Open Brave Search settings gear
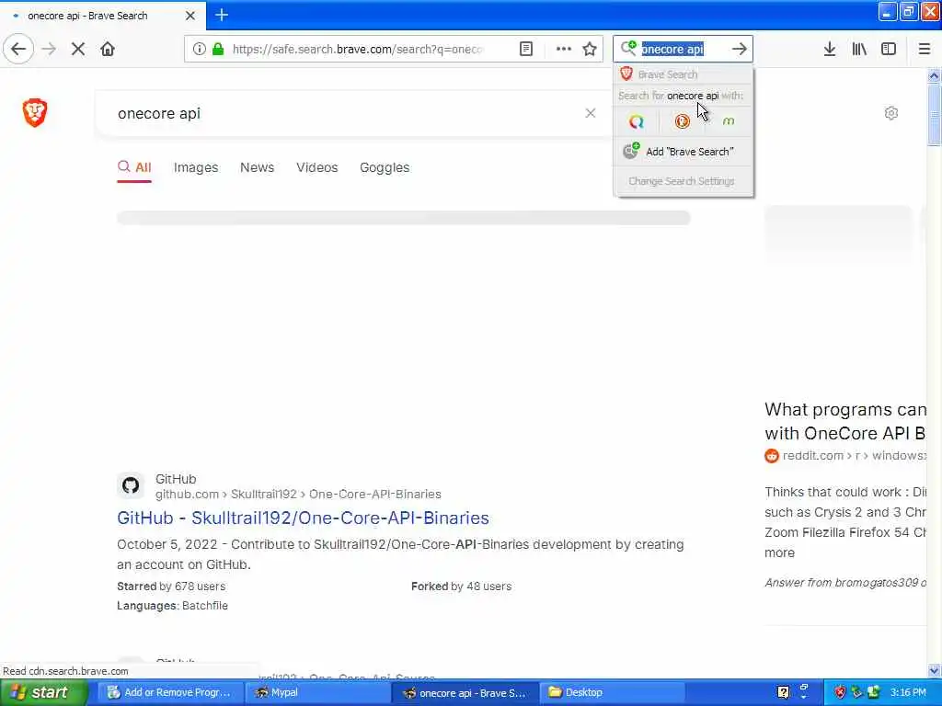The height and width of the screenshot is (706, 942). pos(891,113)
